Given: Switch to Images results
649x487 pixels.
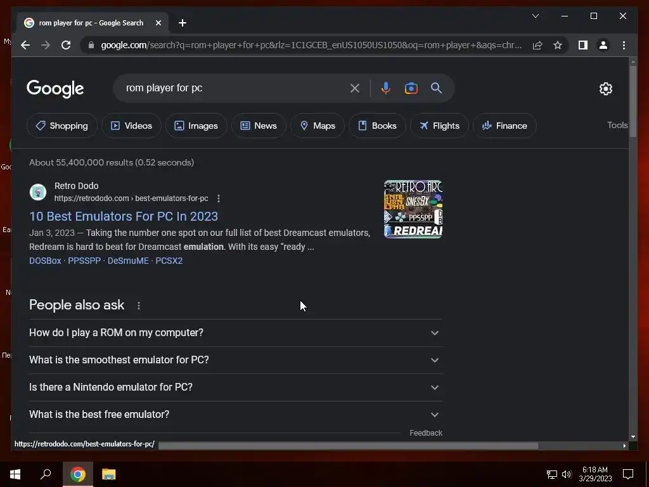Looking at the screenshot, I should (x=196, y=126).
